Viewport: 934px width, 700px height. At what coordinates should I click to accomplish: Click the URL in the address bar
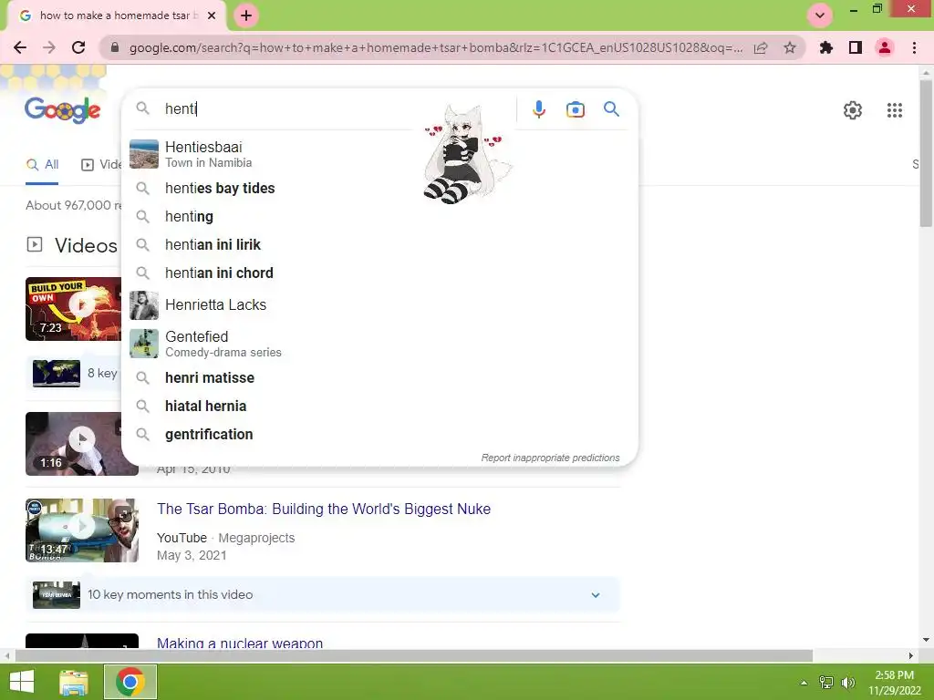tap(435, 47)
